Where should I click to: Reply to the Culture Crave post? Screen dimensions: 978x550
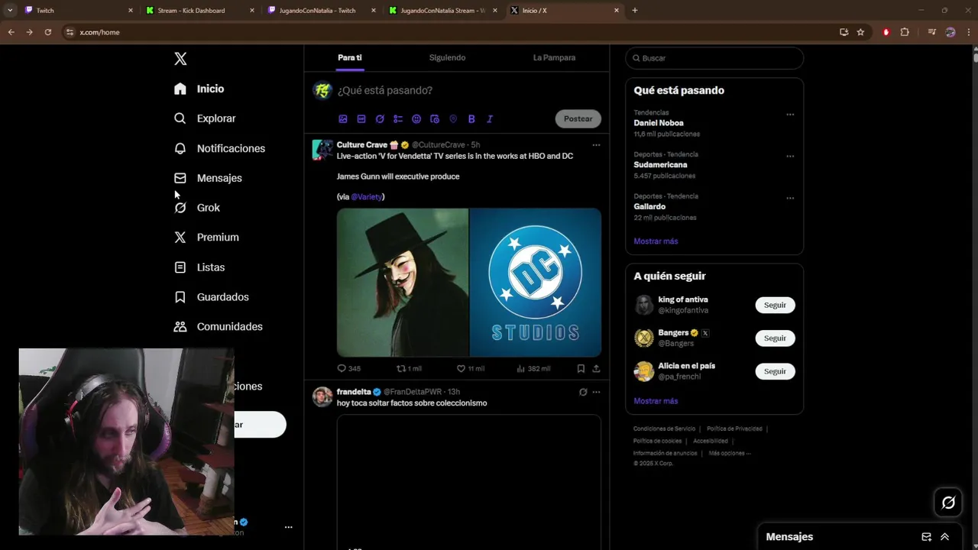[349, 368]
